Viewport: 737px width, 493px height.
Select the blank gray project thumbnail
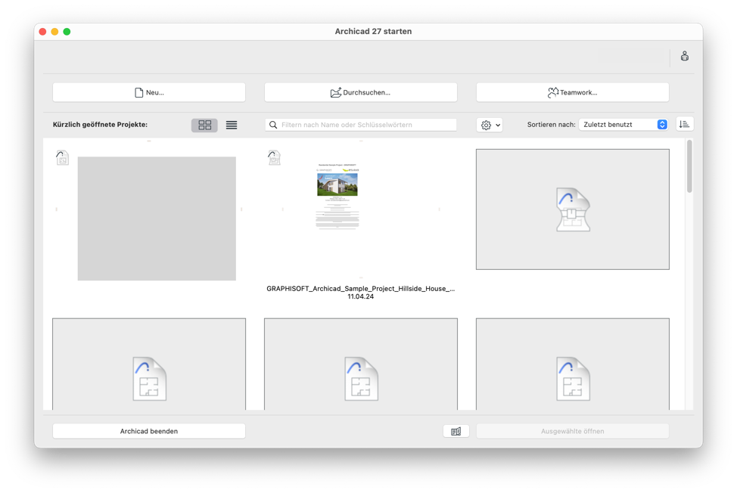(157, 219)
